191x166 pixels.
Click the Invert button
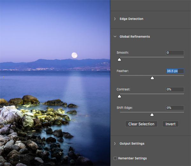click(170, 124)
